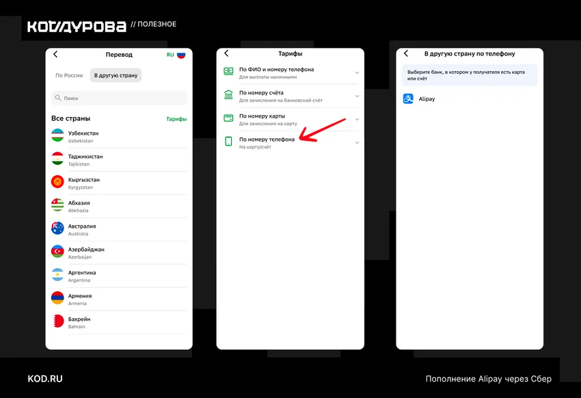Screen dimensions: 581x398
Task: Open По номеру счёта tariff
Action: 292,96
